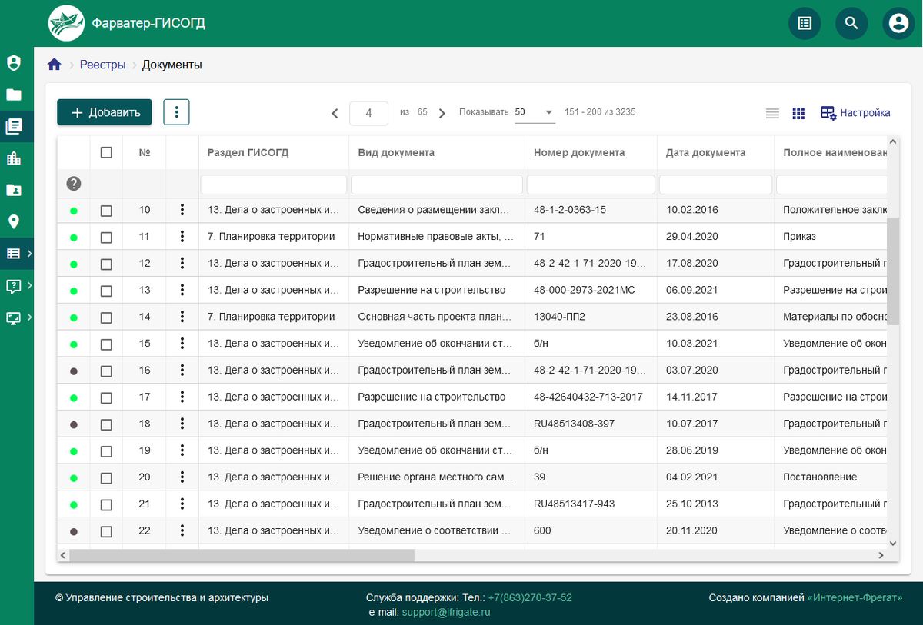
Task: Toggle the select-all checkbox in header
Action: coord(106,153)
